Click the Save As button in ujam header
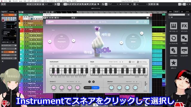191x107 pixels. pyautogui.click(x=103, y=22)
